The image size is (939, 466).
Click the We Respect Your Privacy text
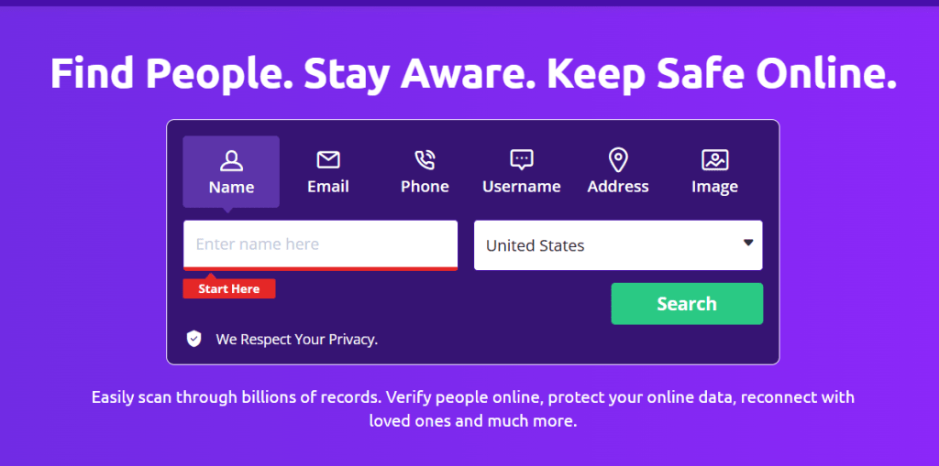coord(296,340)
